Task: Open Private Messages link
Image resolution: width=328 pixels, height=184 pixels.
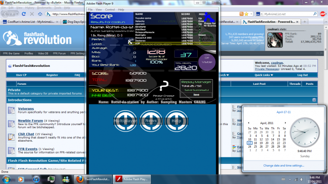Action: pyautogui.click(x=267, y=69)
